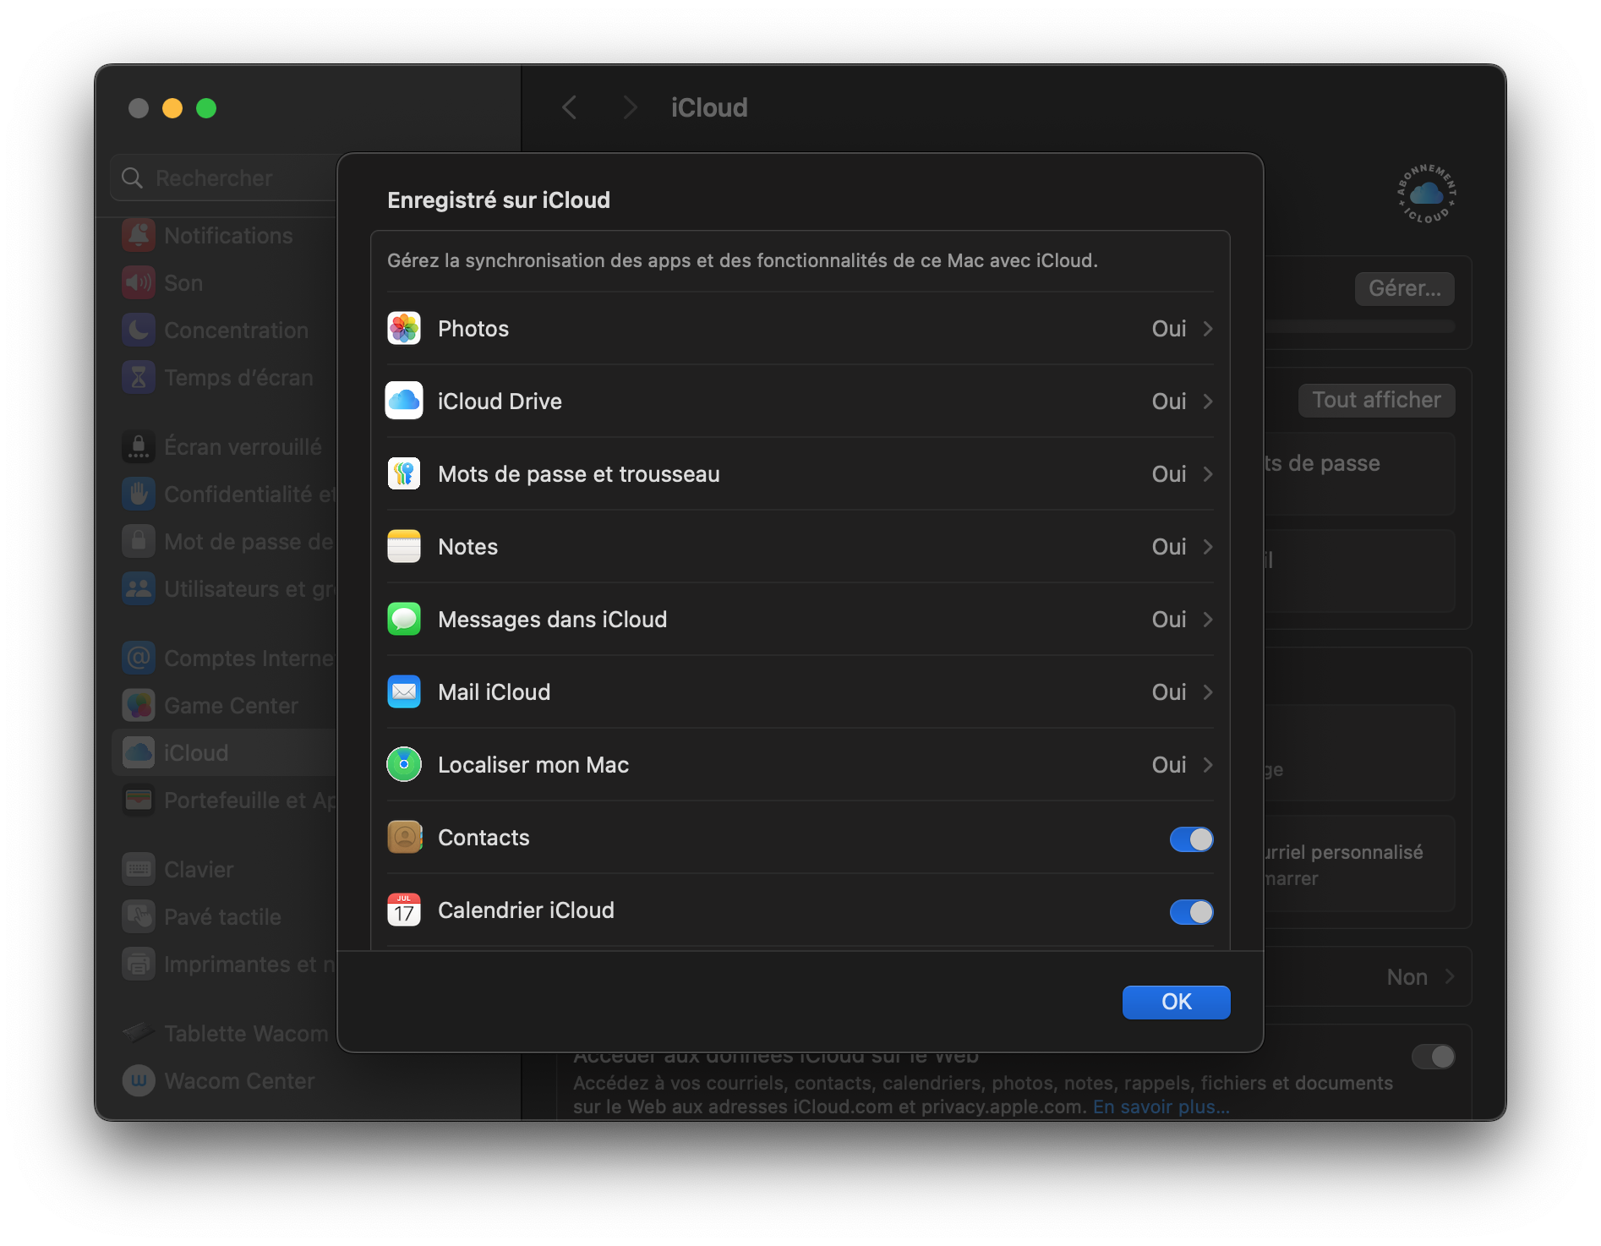Select Concentration in the sidebar

tap(224, 331)
